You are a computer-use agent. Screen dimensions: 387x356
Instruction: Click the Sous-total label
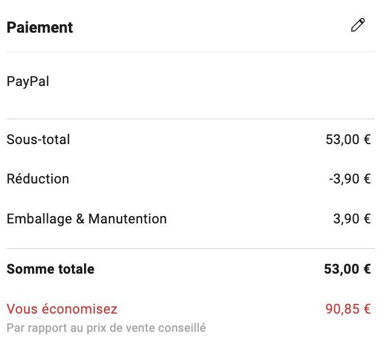38,139
